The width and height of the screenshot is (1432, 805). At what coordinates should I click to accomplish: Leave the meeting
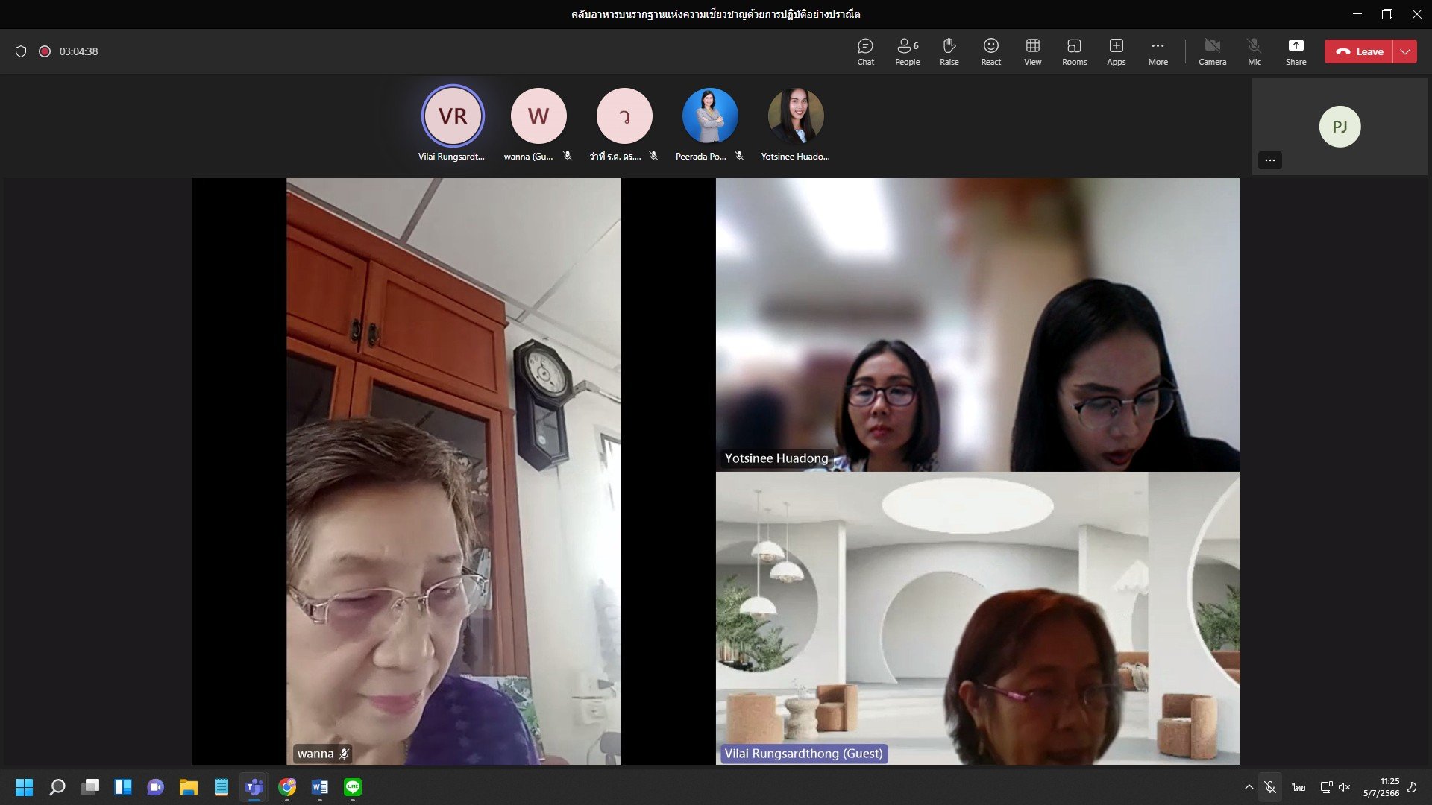click(x=1359, y=51)
